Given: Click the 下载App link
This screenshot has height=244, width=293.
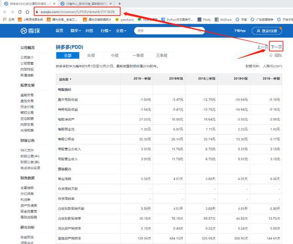Looking at the screenshot, I should 240,31.
